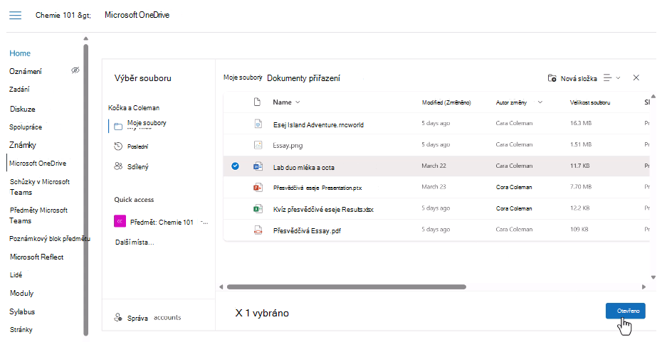This screenshot has height=342, width=662.
Task: Click the horizontal scrollbar left arrow
Action: tap(221, 287)
